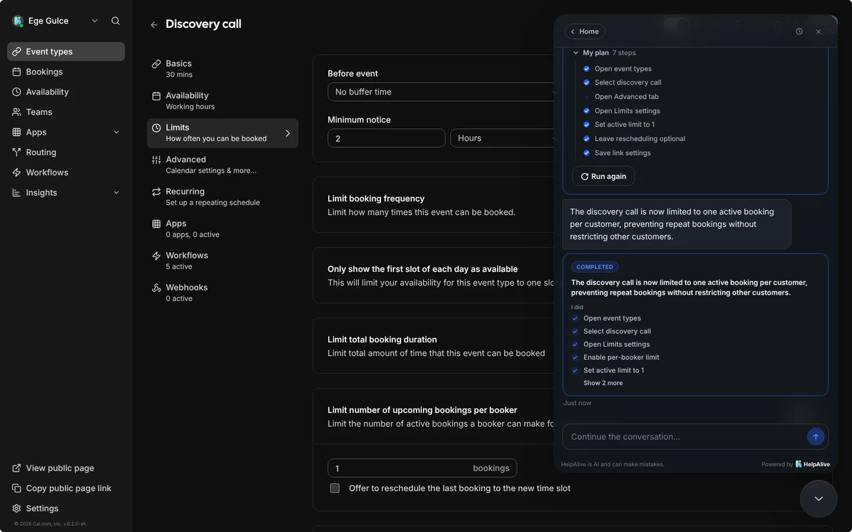Send the chat message with arrow button
852x532 pixels.
click(815, 437)
